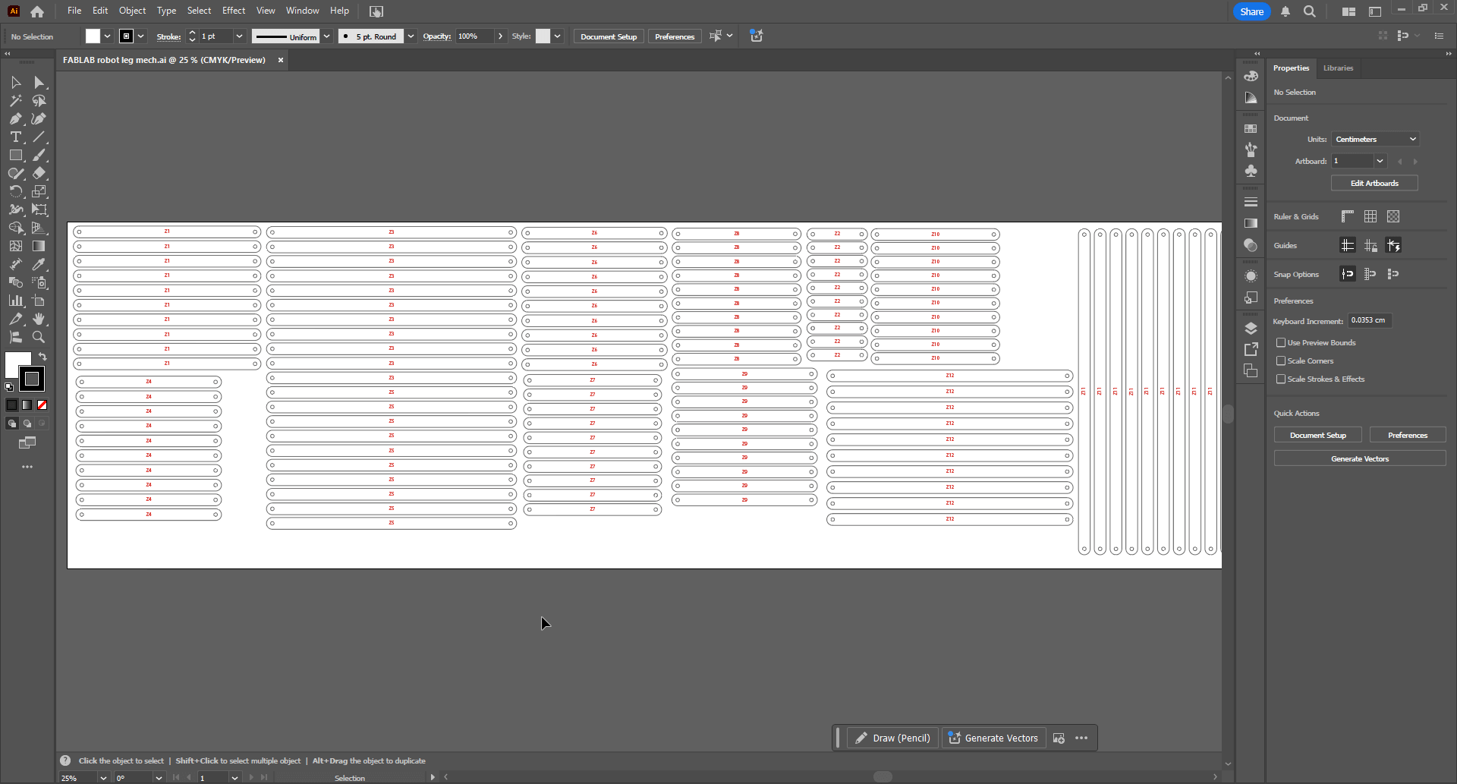Screen dimensions: 1457x784
Task: Select the Type tool
Action: click(x=16, y=137)
